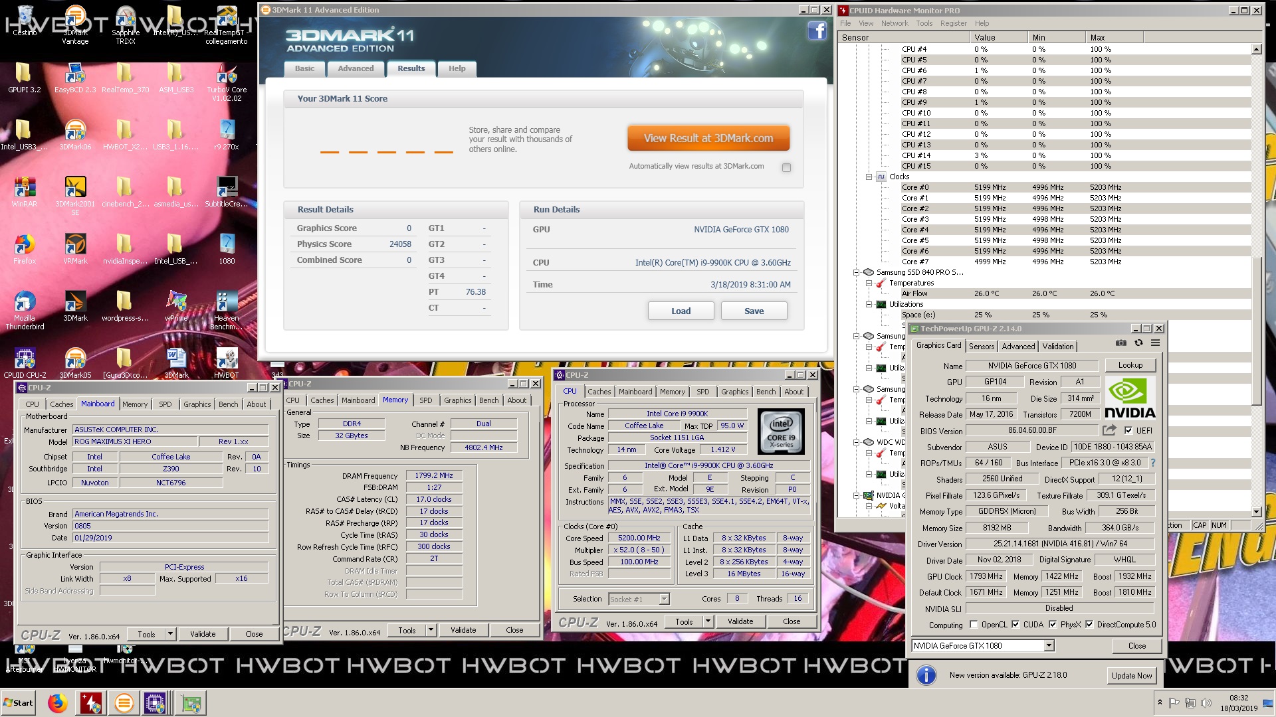Open the TurboV Core desktop shortcut

[x=227, y=82]
